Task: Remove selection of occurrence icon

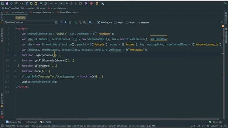Action: (80, 22)
